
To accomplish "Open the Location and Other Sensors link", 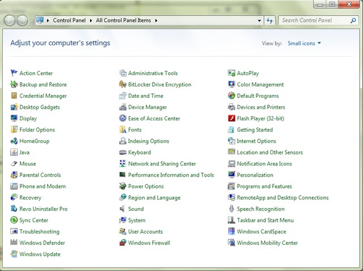I will (270, 152).
